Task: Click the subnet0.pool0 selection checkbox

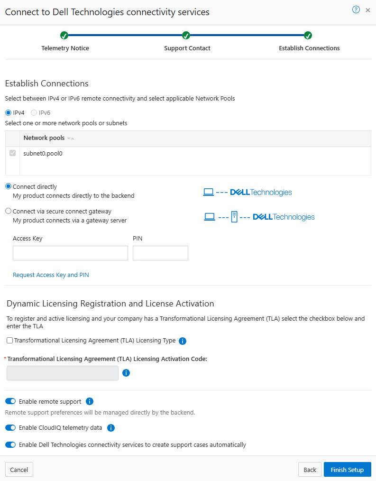Action: [x=12, y=153]
